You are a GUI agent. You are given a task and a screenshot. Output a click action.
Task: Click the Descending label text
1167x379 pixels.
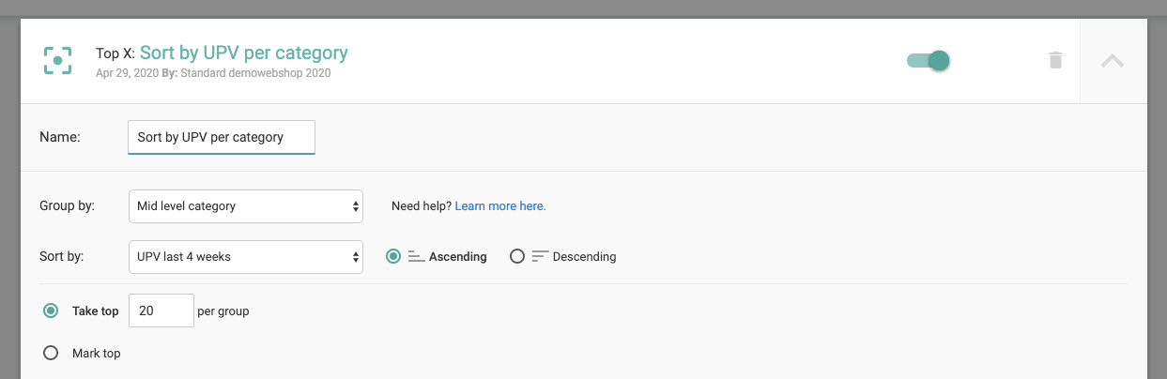[x=584, y=256]
